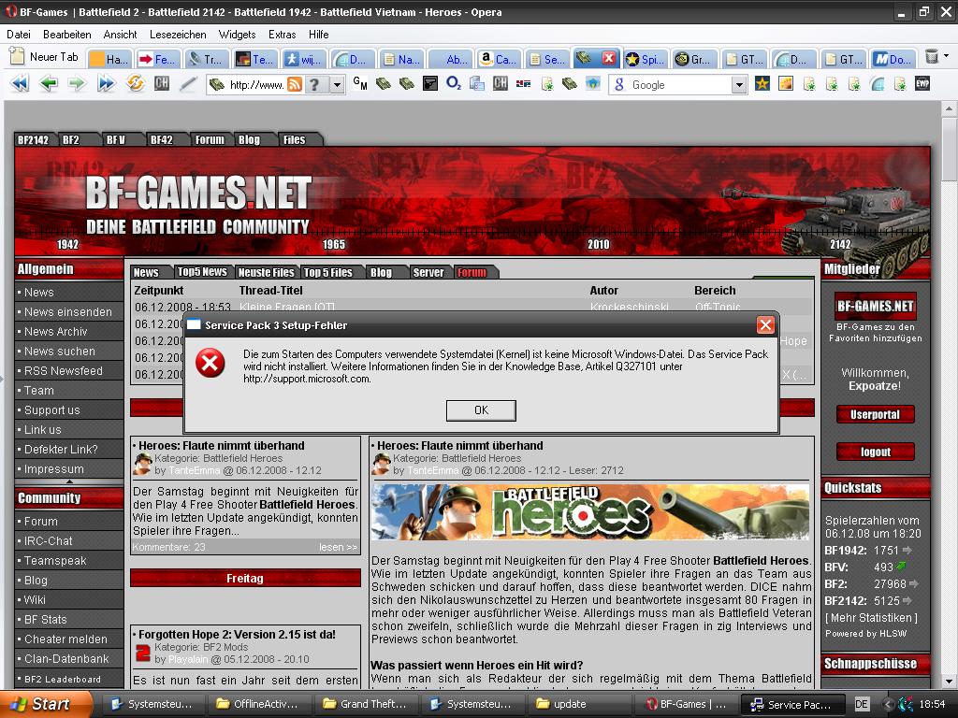The height and width of the screenshot is (718, 958).
Task: Click the black pistol bookmark icon
Action: click(x=430, y=83)
